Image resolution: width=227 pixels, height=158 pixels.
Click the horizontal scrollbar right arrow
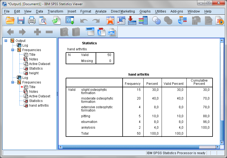click(217, 147)
